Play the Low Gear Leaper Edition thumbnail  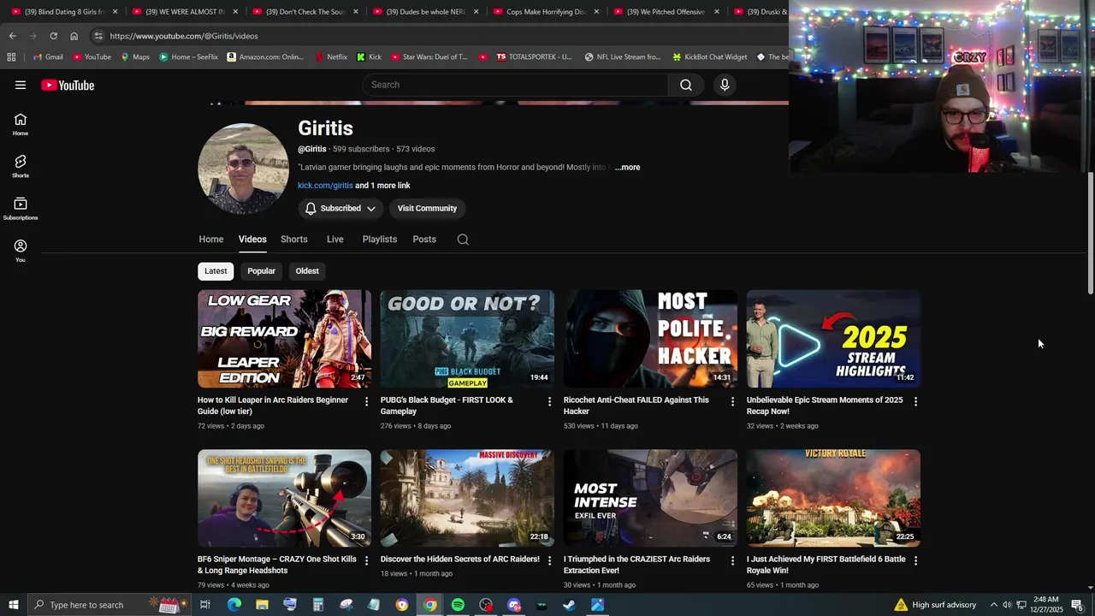284,339
